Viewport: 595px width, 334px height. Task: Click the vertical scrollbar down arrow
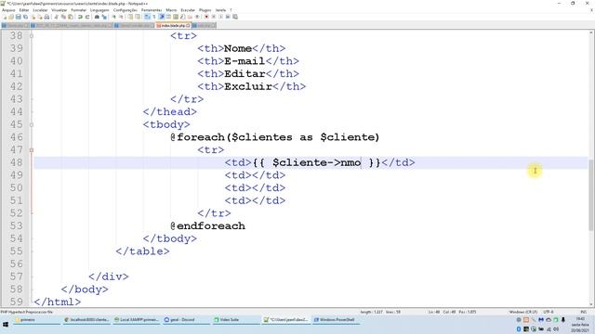tap(591, 304)
